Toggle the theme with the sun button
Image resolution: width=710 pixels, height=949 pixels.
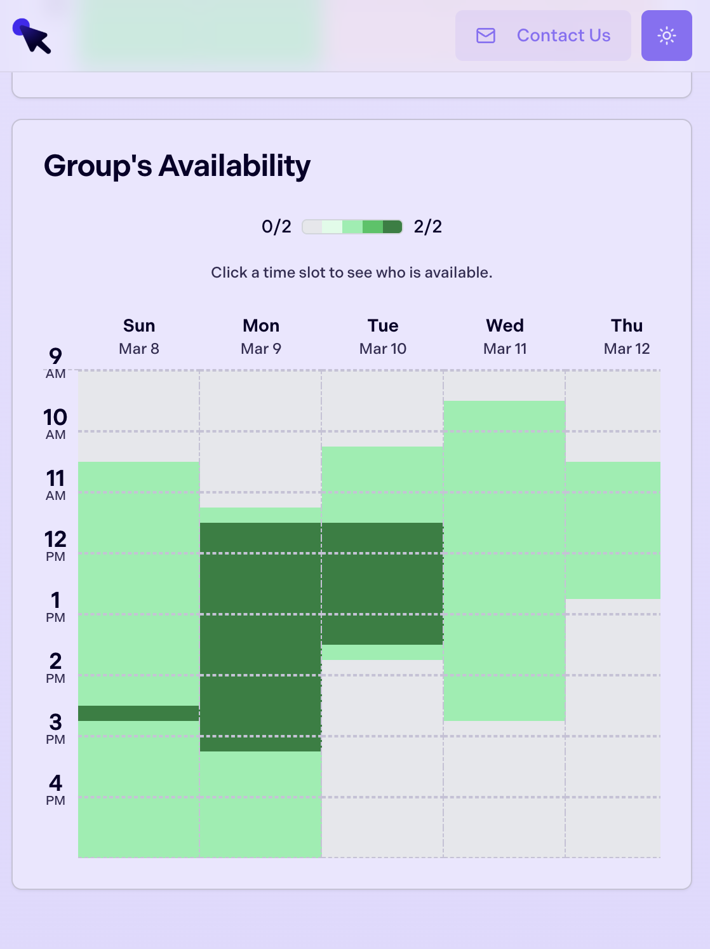coord(666,36)
